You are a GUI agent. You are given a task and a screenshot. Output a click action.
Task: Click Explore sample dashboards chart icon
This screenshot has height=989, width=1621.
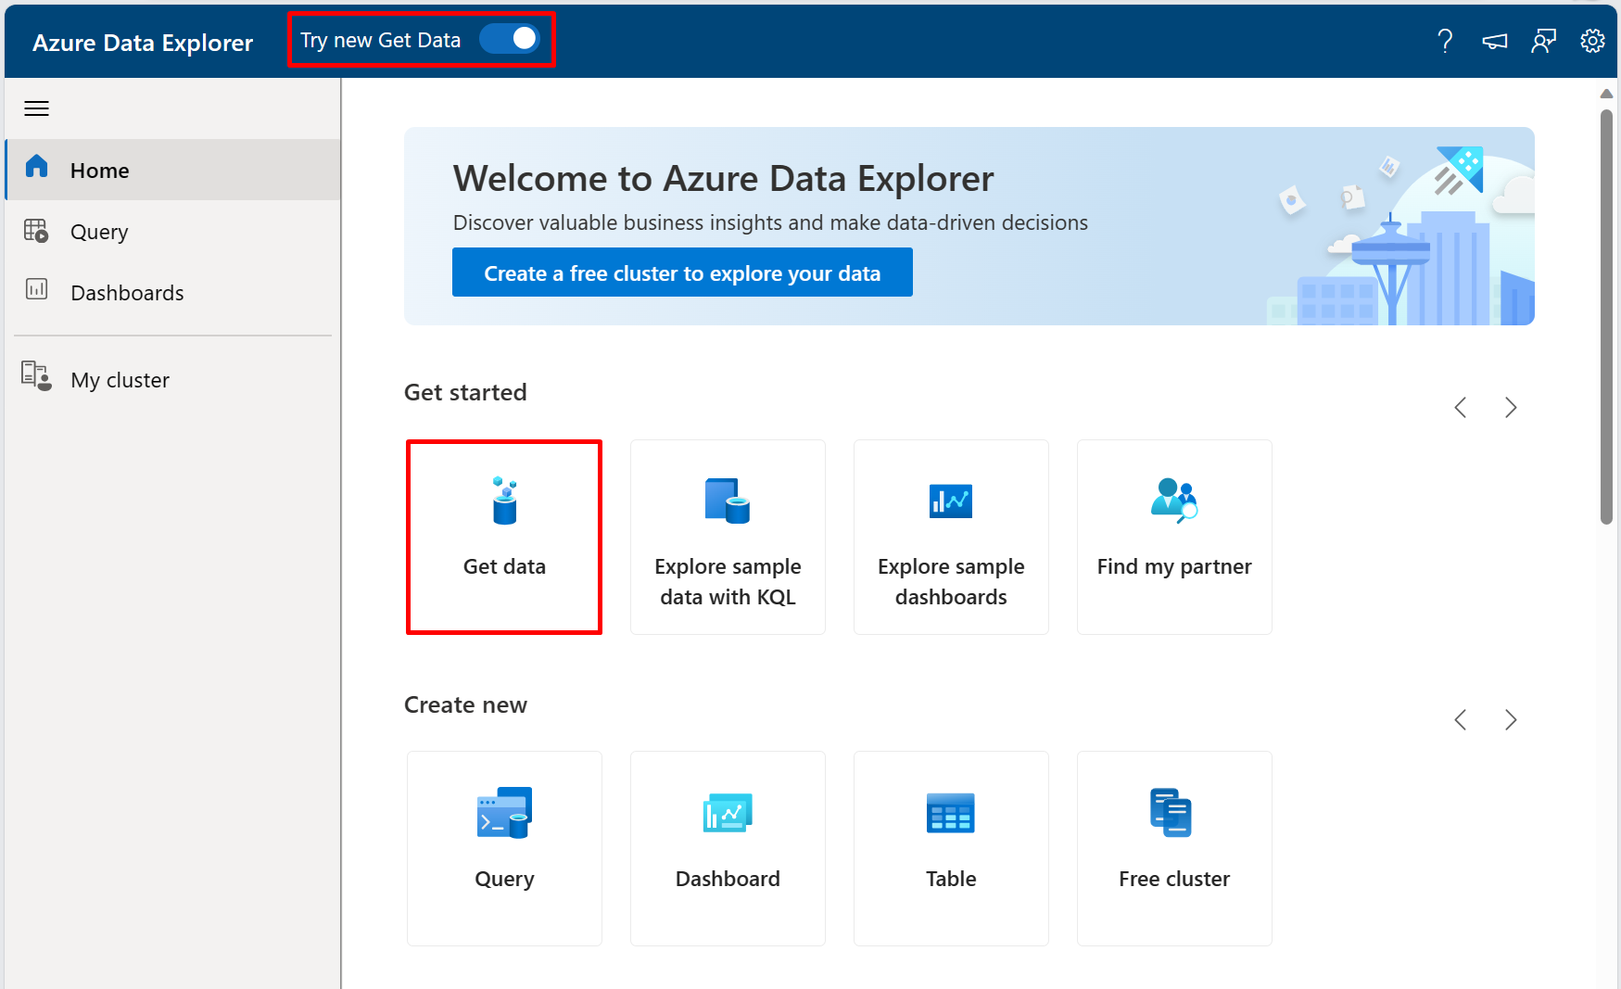pyautogui.click(x=951, y=501)
